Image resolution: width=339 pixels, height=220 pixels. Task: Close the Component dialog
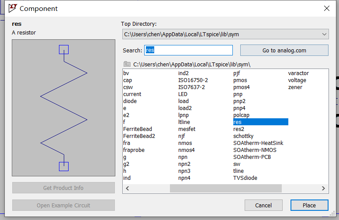(327, 8)
